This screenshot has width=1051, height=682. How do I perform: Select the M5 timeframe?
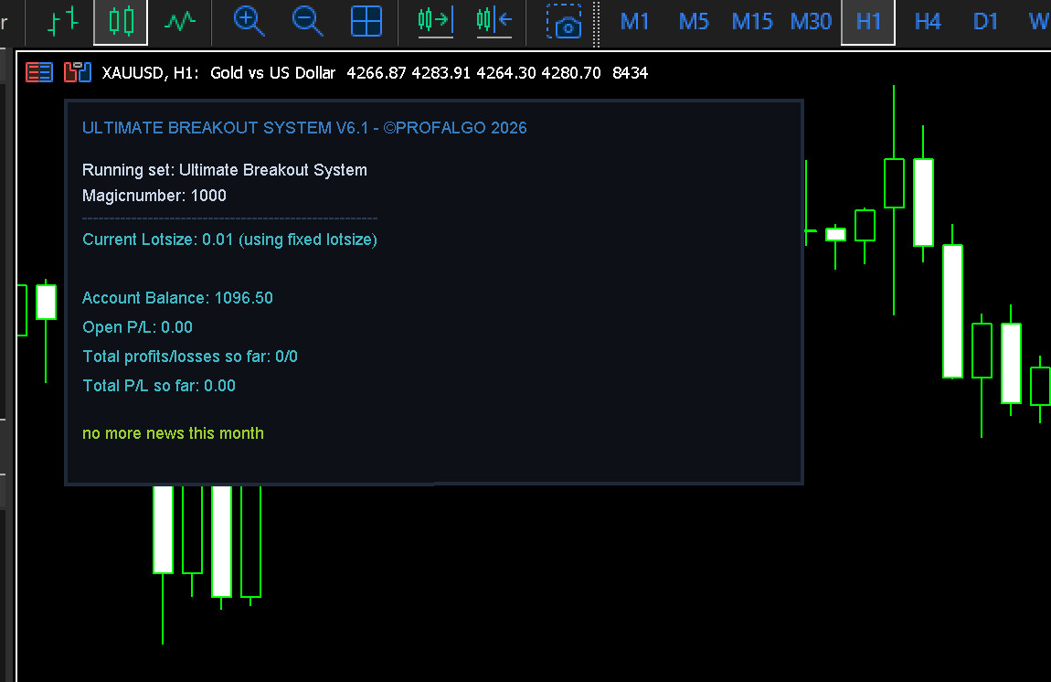(693, 21)
